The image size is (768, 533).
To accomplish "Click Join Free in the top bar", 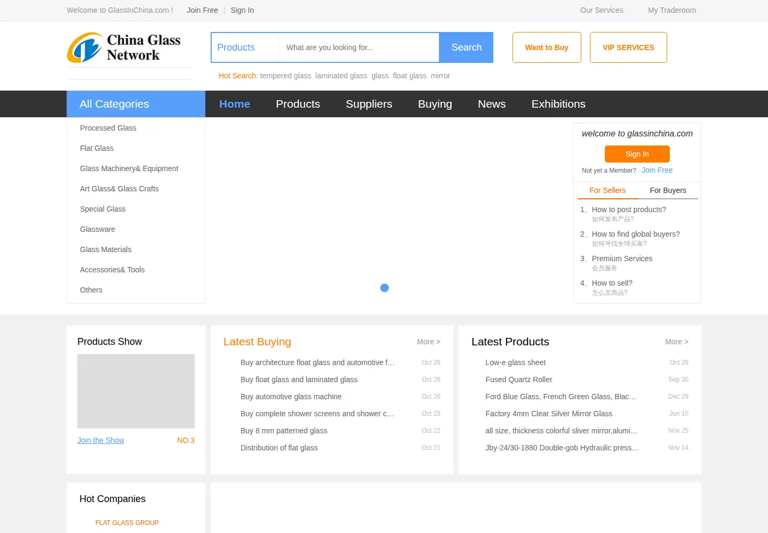I will (x=202, y=10).
